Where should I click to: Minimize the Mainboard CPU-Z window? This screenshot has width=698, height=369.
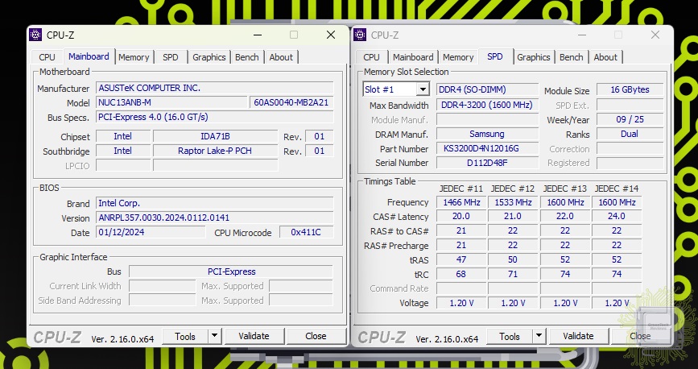[258, 35]
